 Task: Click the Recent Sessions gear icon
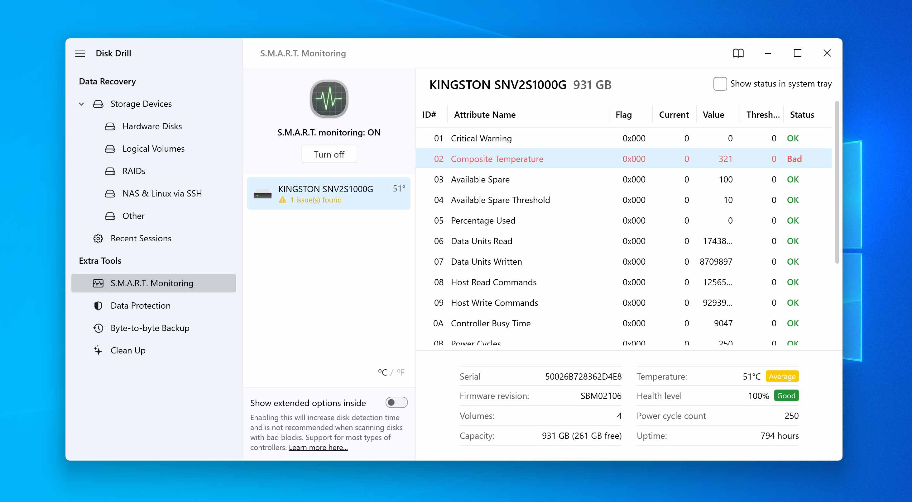98,239
